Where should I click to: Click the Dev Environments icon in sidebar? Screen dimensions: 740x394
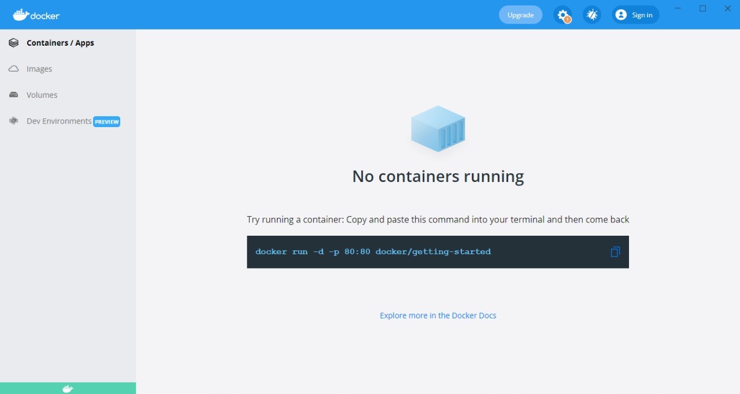(x=13, y=121)
